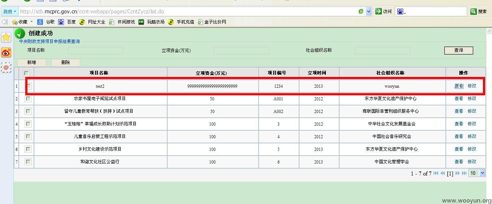This screenshot has height=204, width=492.
Task: Go to next page in pager
Action: pos(457,173)
